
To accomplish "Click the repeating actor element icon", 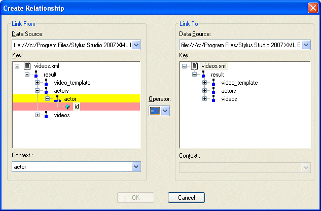I will [57, 99].
